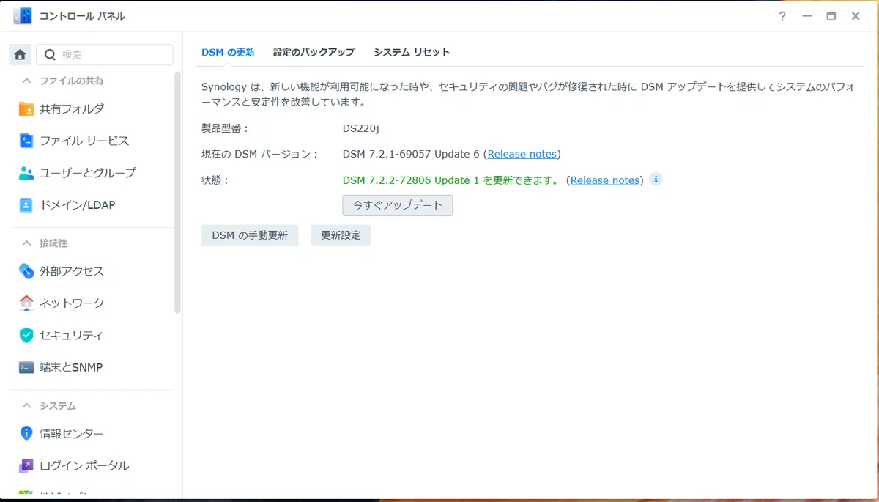Click the 共有フォルダ folder icon
Image resolution: width=879 pixels, height=502 pixels.
[26, 108]
